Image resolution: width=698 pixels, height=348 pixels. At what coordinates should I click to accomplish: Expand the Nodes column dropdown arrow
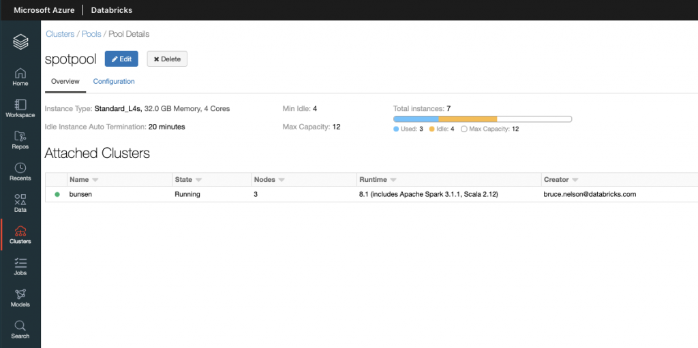281,180
